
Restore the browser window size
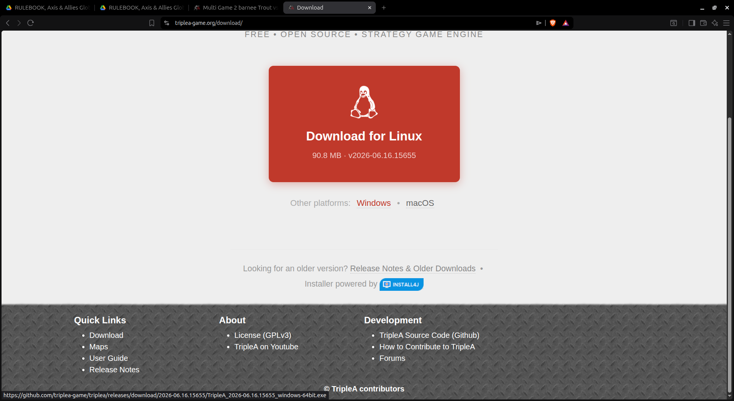(x=715, y=8)
